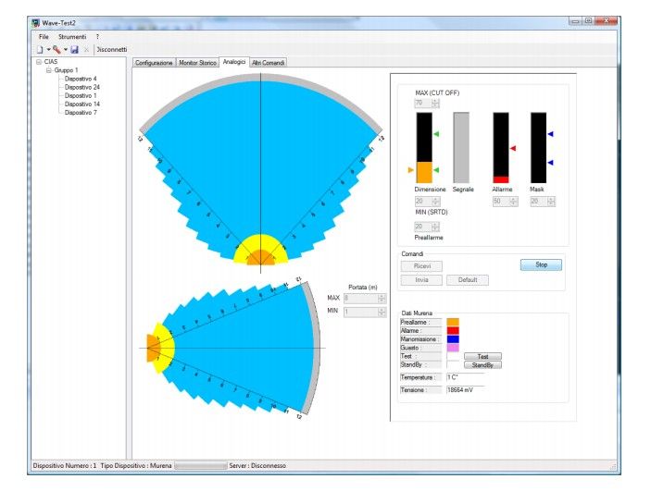Click the Ricevi button
This screenshot has width=651, height=491.
point(422,266)
